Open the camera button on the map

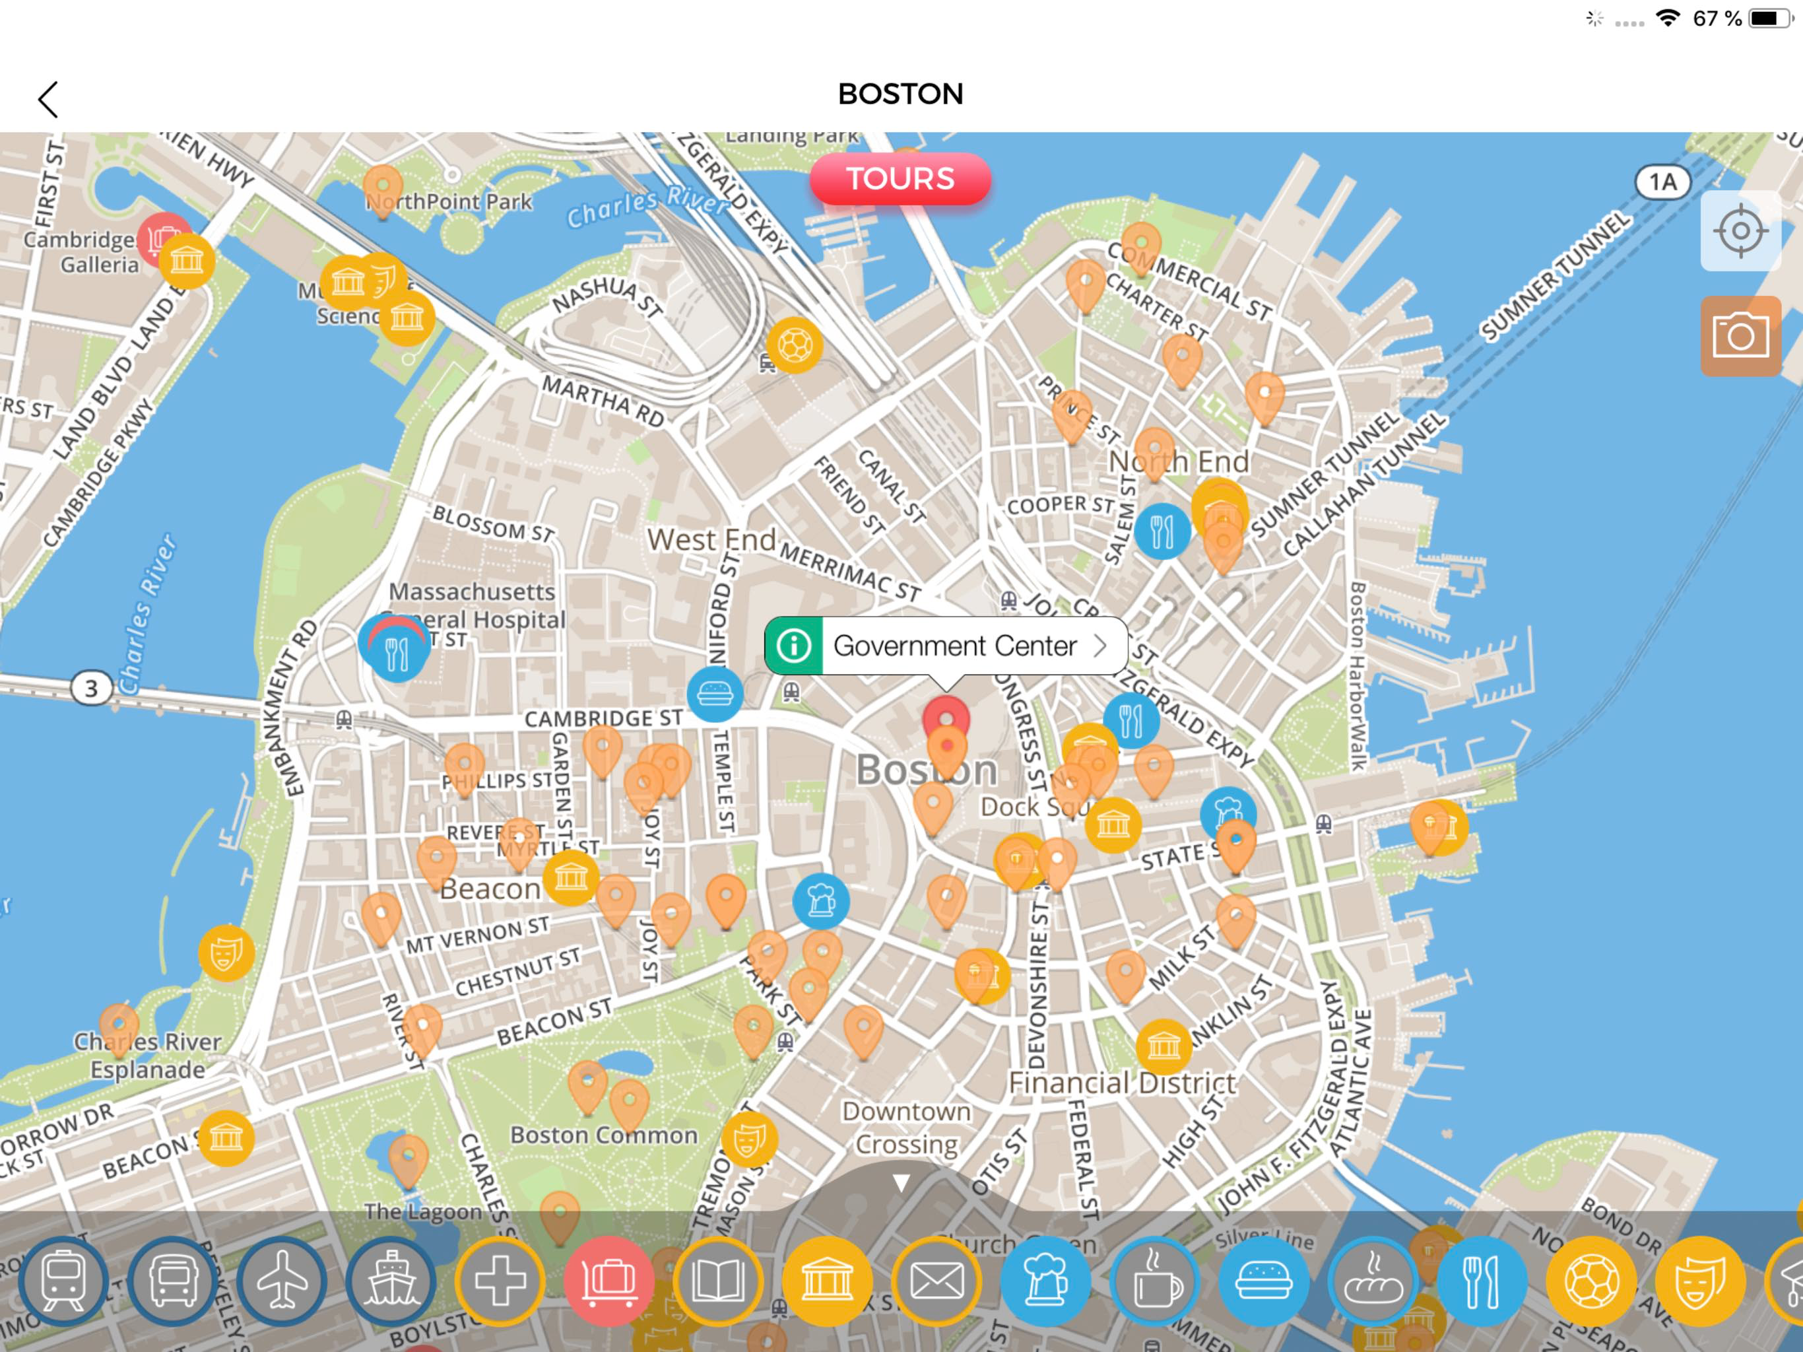[1740, 336]
